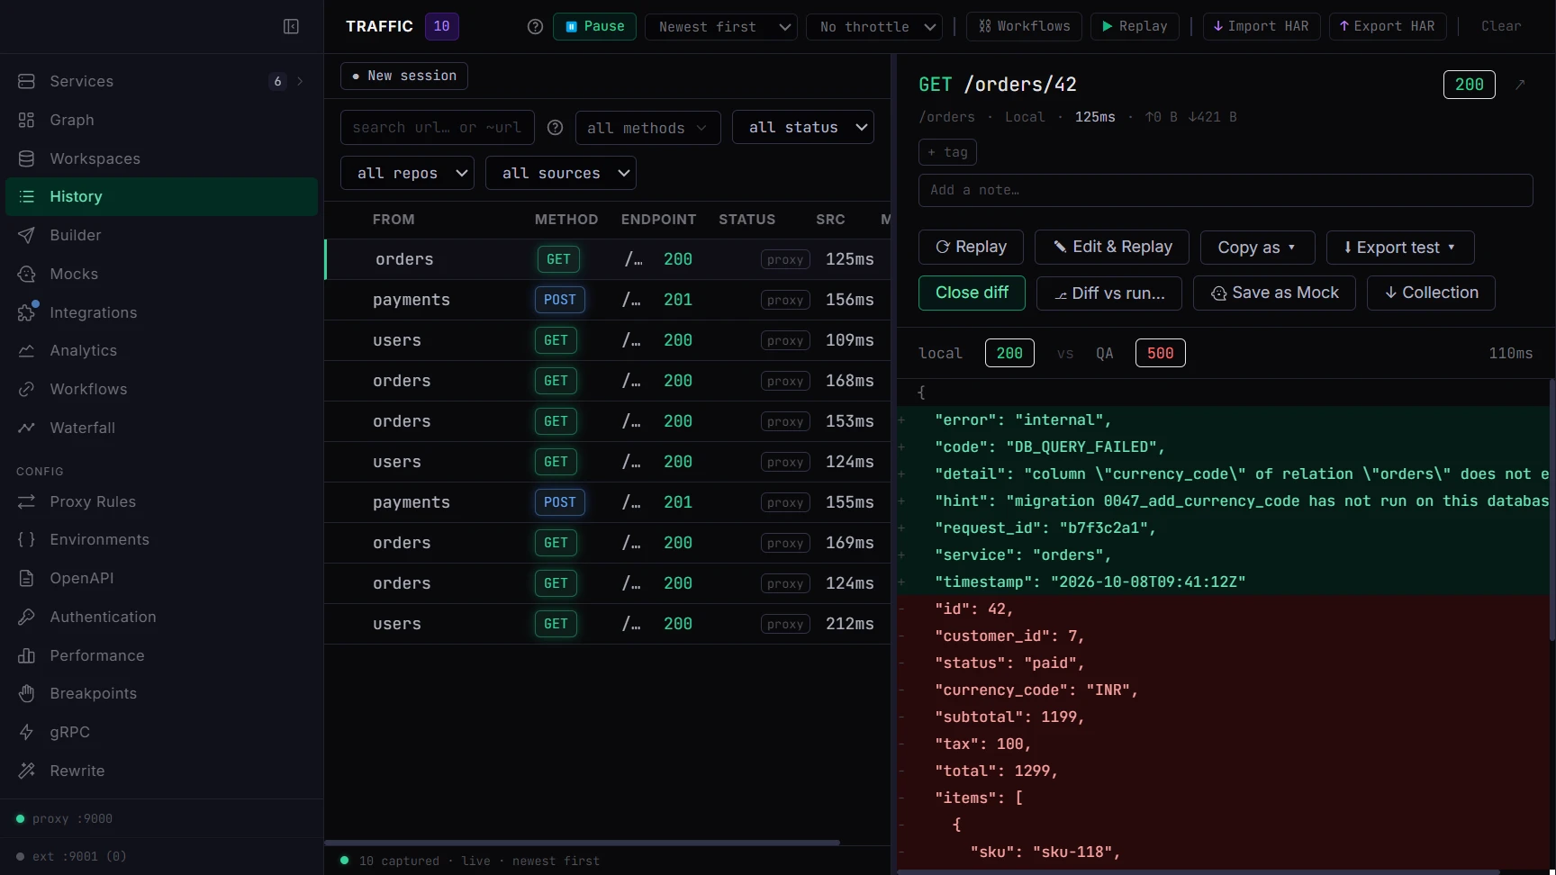Collapse the sidebar panel icon
This screenshot has height=875, width=1556.
(291, 27)
